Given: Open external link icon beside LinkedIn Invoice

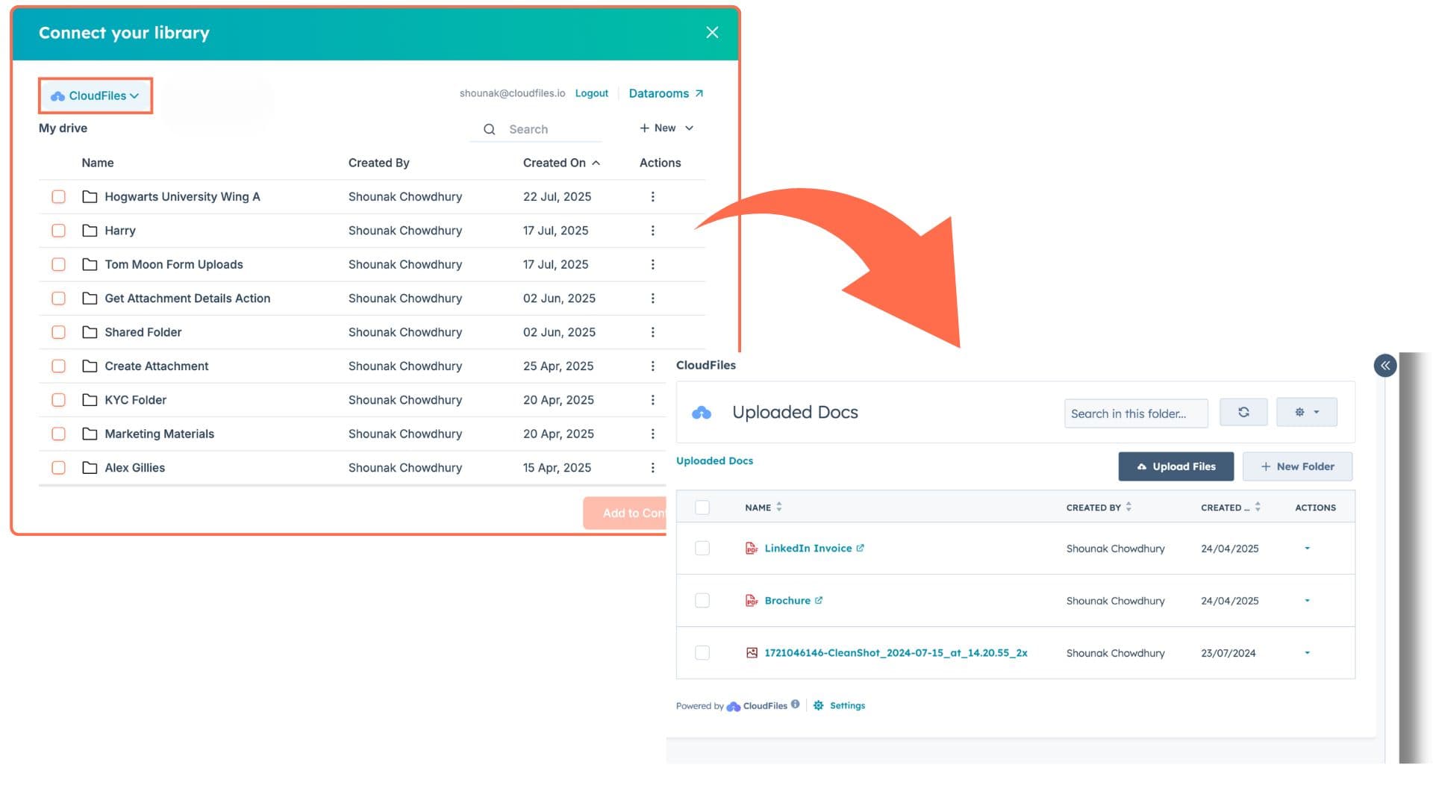Looking at the screenshot, I should [x=860, y=548].
